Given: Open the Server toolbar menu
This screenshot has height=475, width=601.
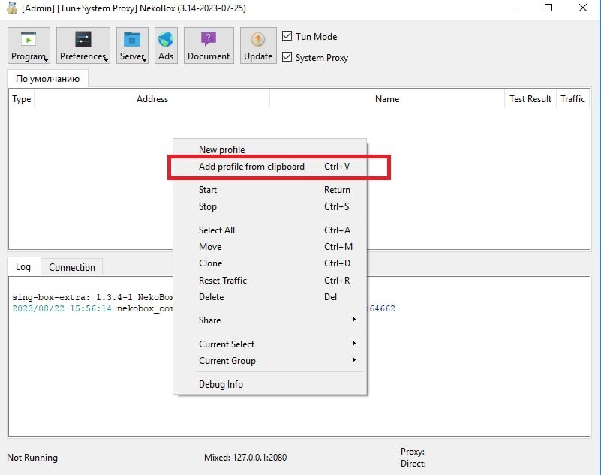Looking at the screenshot, I should [x=133, y=46].
